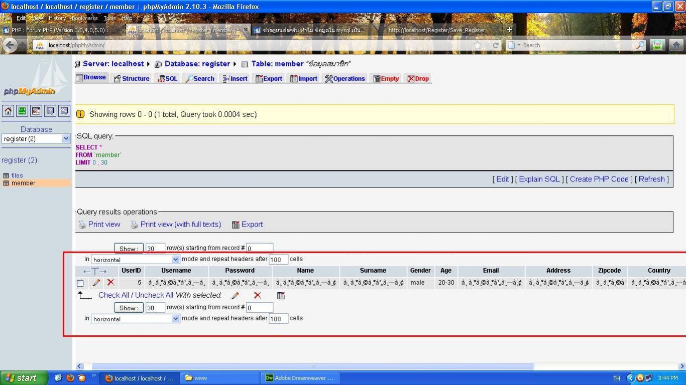
Task: Switch to the Browse tab
Action: point(91,78)
